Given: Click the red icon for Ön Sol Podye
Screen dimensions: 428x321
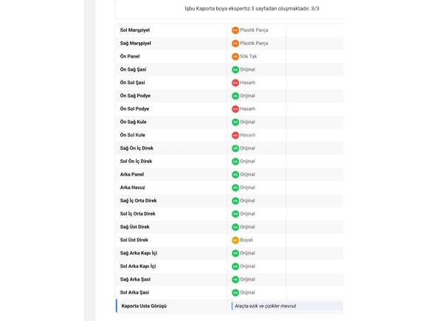Looking at the screenshot, I should [235, 109].
